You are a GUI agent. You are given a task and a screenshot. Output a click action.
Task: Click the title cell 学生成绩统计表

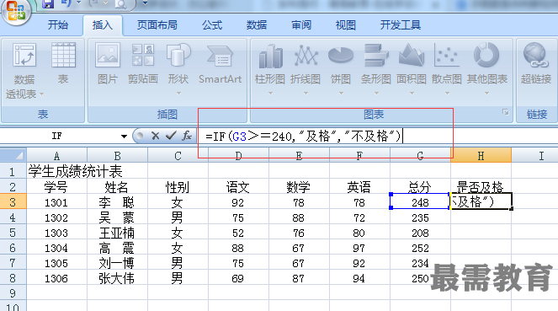(x=76, y=171)
